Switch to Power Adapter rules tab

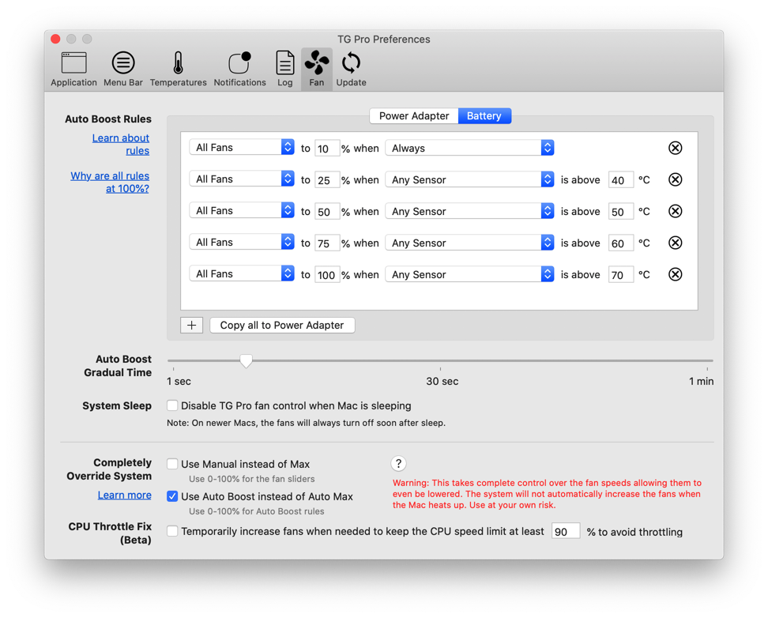tap(414, 115)
